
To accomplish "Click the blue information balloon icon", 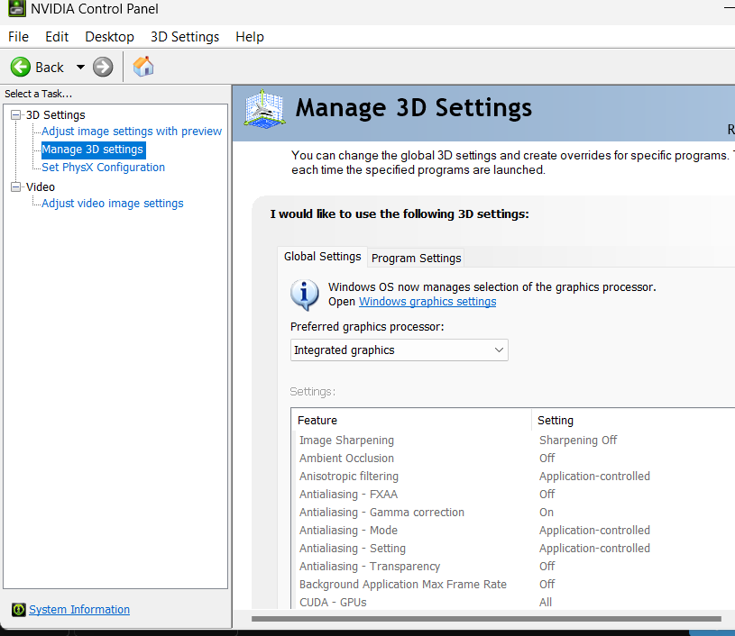I will [x=304, y=295].
